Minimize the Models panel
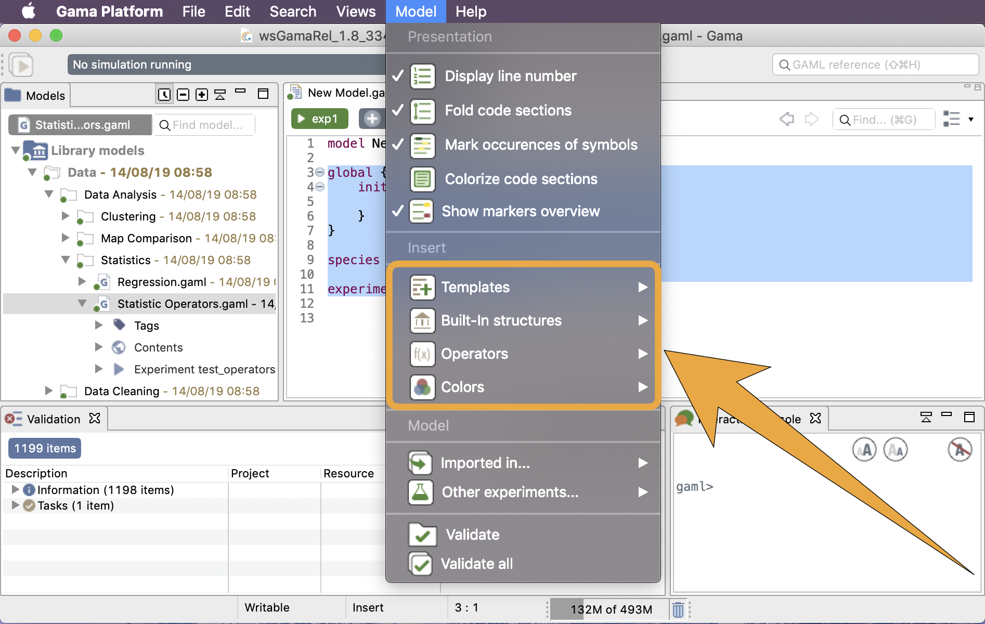 point(240,92)
